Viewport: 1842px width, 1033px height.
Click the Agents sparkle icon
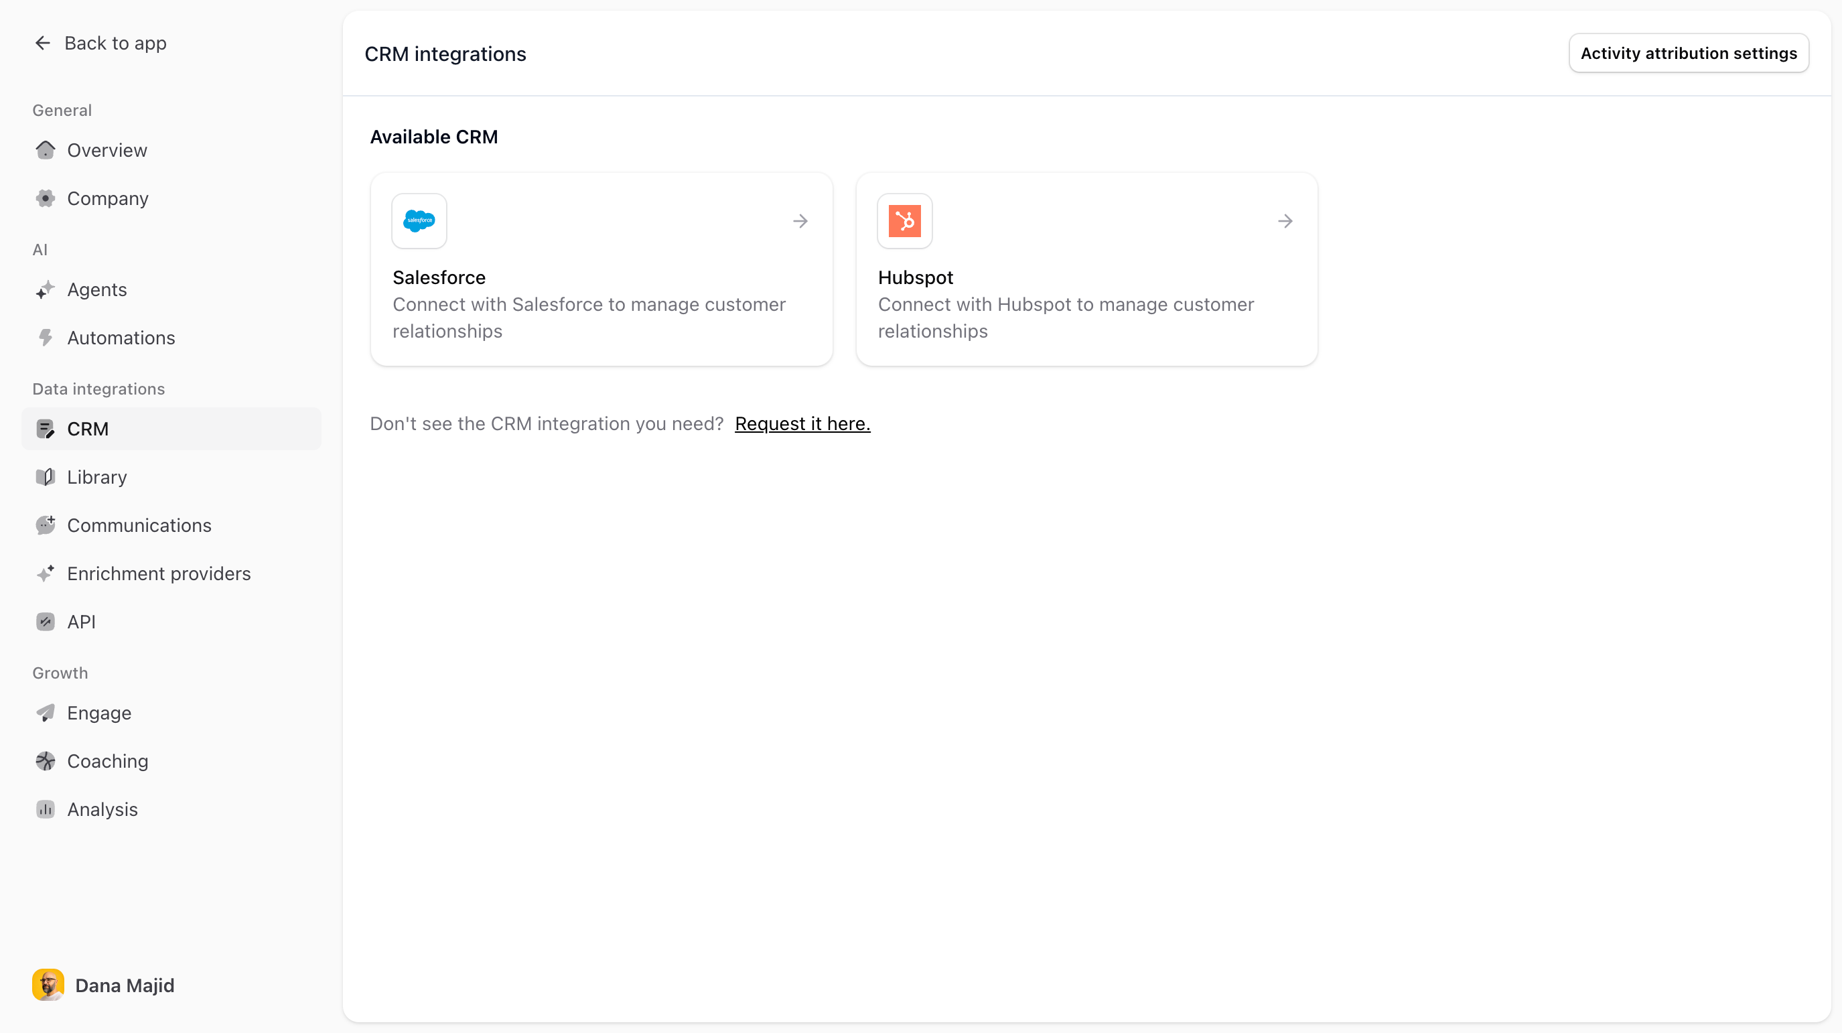click(x=45, y=289)
